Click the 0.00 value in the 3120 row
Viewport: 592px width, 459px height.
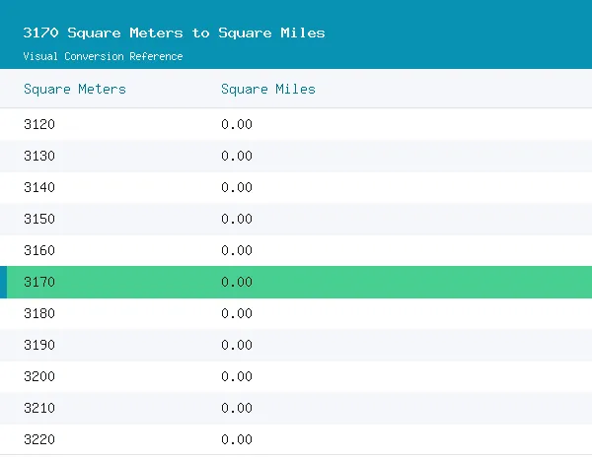point(237,124)
